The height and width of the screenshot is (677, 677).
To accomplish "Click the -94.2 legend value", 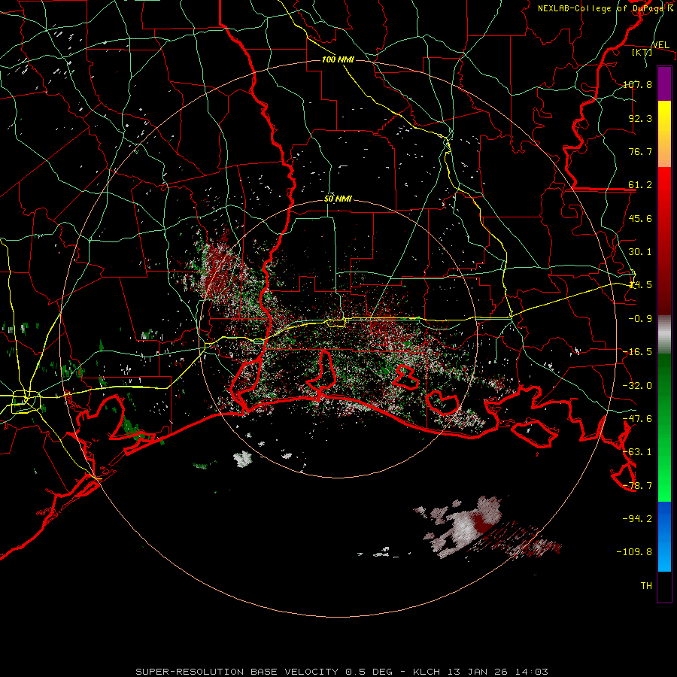I will tap(637, 519).
